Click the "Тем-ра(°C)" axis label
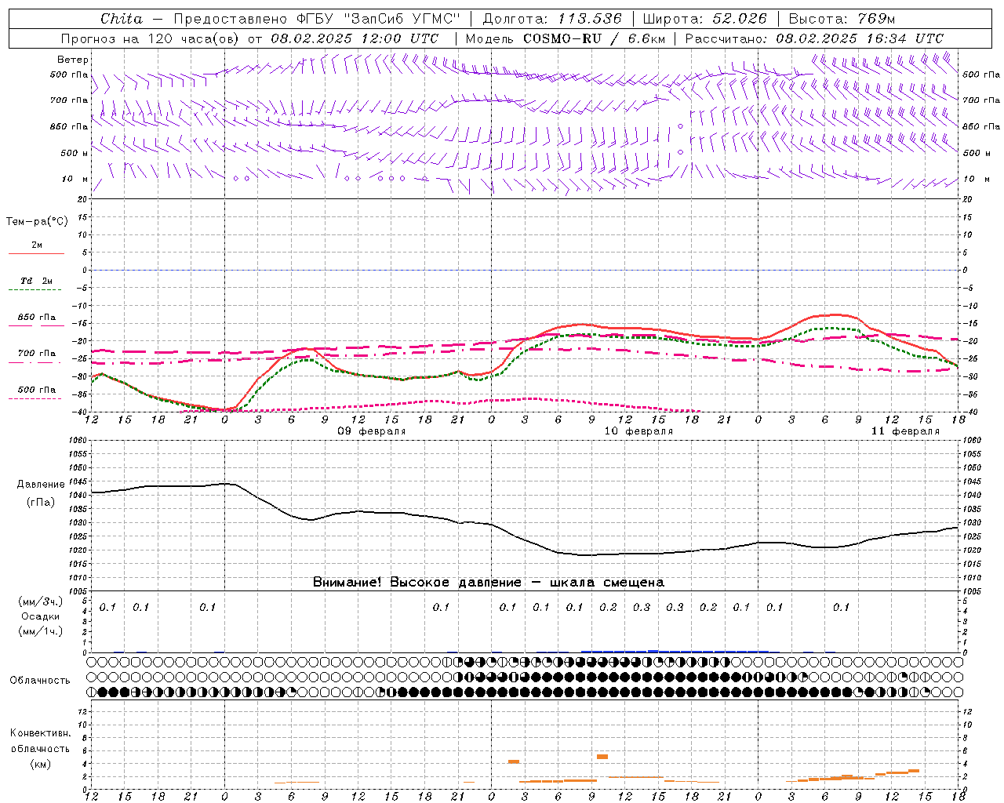Image resolution: width=1004 pixels, height=803 pixels. click(x=37, y=222)
